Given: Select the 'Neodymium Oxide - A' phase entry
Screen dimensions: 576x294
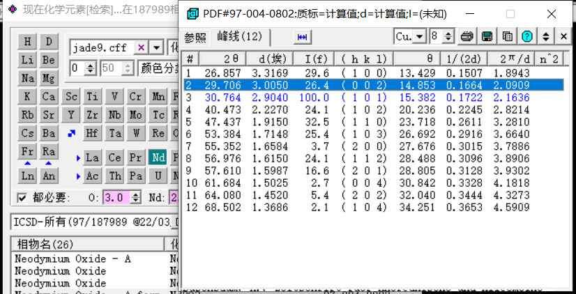Looking at the screenshot, I should point(73,258).
